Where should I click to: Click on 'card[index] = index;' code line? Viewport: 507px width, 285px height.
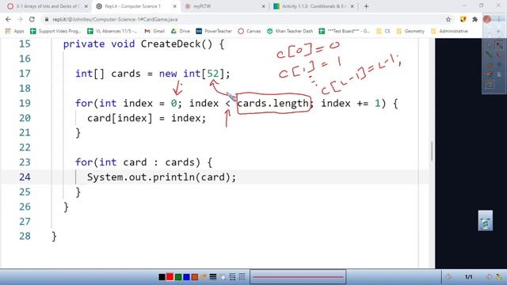click(x=147, y=118)
